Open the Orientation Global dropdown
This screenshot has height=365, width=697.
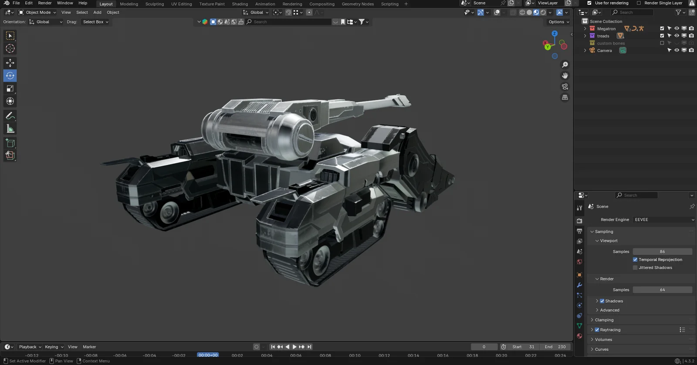tap(46, 22)
